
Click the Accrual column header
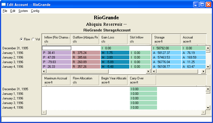click(194, 39)
